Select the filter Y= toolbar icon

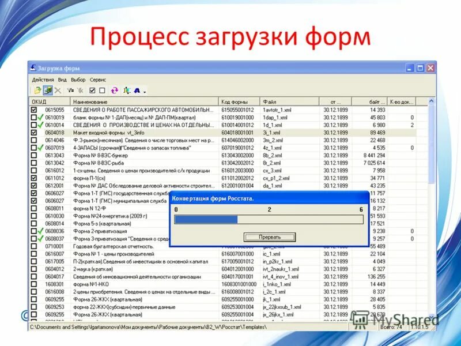coord(70,91)
